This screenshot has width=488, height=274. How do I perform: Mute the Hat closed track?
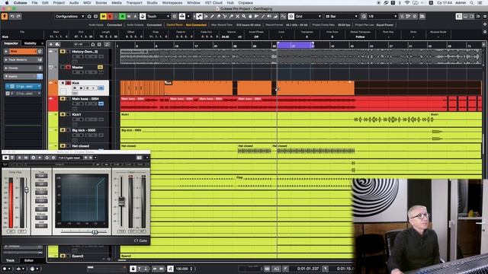tap(63, 145)
